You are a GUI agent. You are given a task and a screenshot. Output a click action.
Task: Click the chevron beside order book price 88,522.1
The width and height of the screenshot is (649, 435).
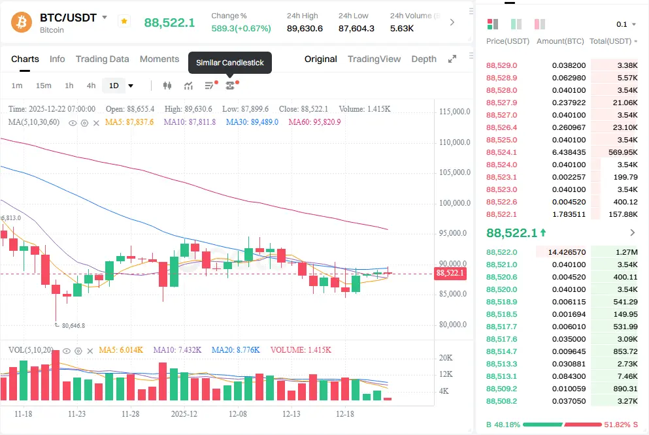[632, 233]
